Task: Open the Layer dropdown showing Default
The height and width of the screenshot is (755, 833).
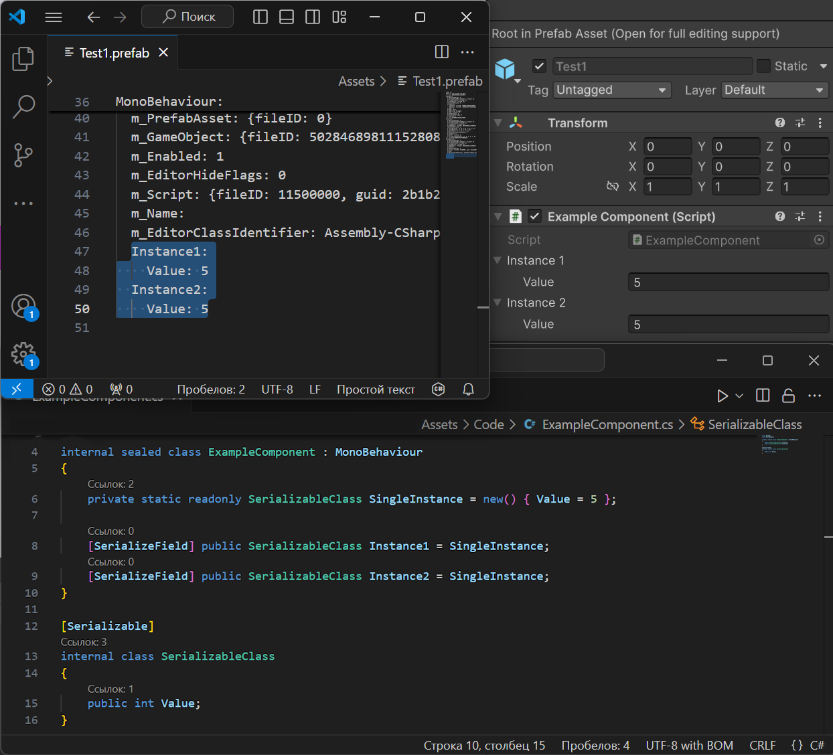Action: pos(774,90)
